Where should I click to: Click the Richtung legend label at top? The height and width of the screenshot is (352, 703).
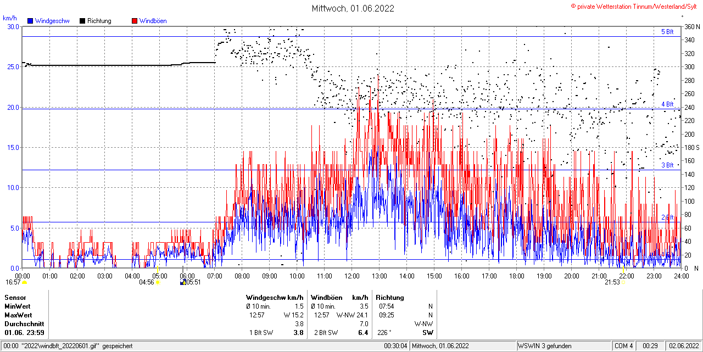99,21
